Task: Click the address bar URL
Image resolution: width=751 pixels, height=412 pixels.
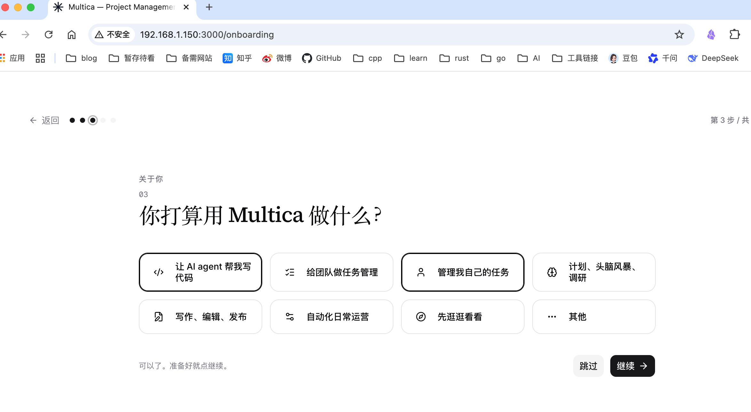Action: coord(207,35)
